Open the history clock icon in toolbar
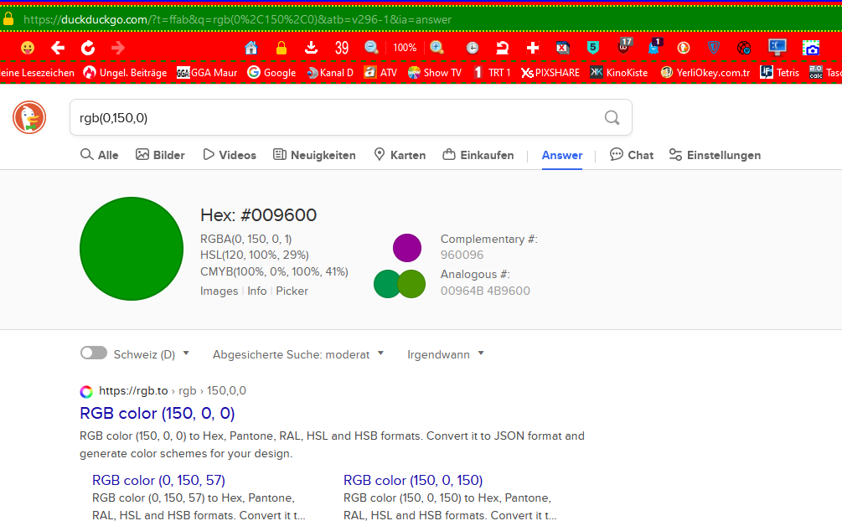The image size is (842, 526). click(x=473, y=48)
